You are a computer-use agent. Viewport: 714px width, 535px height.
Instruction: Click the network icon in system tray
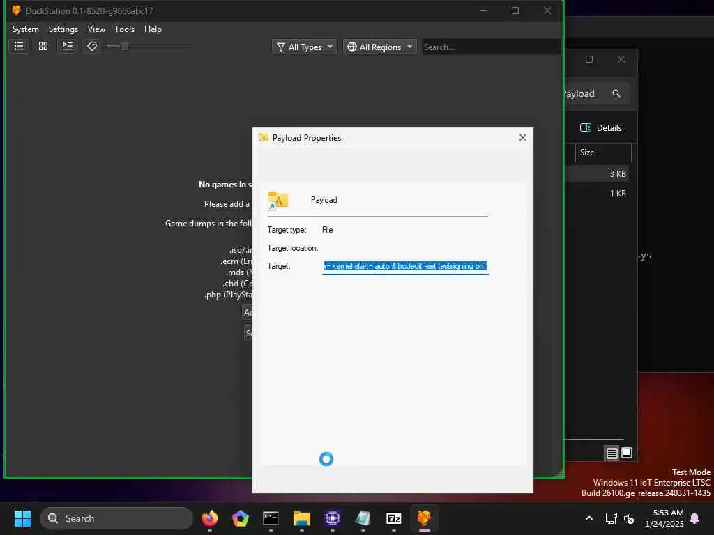[x=611, y=518]
